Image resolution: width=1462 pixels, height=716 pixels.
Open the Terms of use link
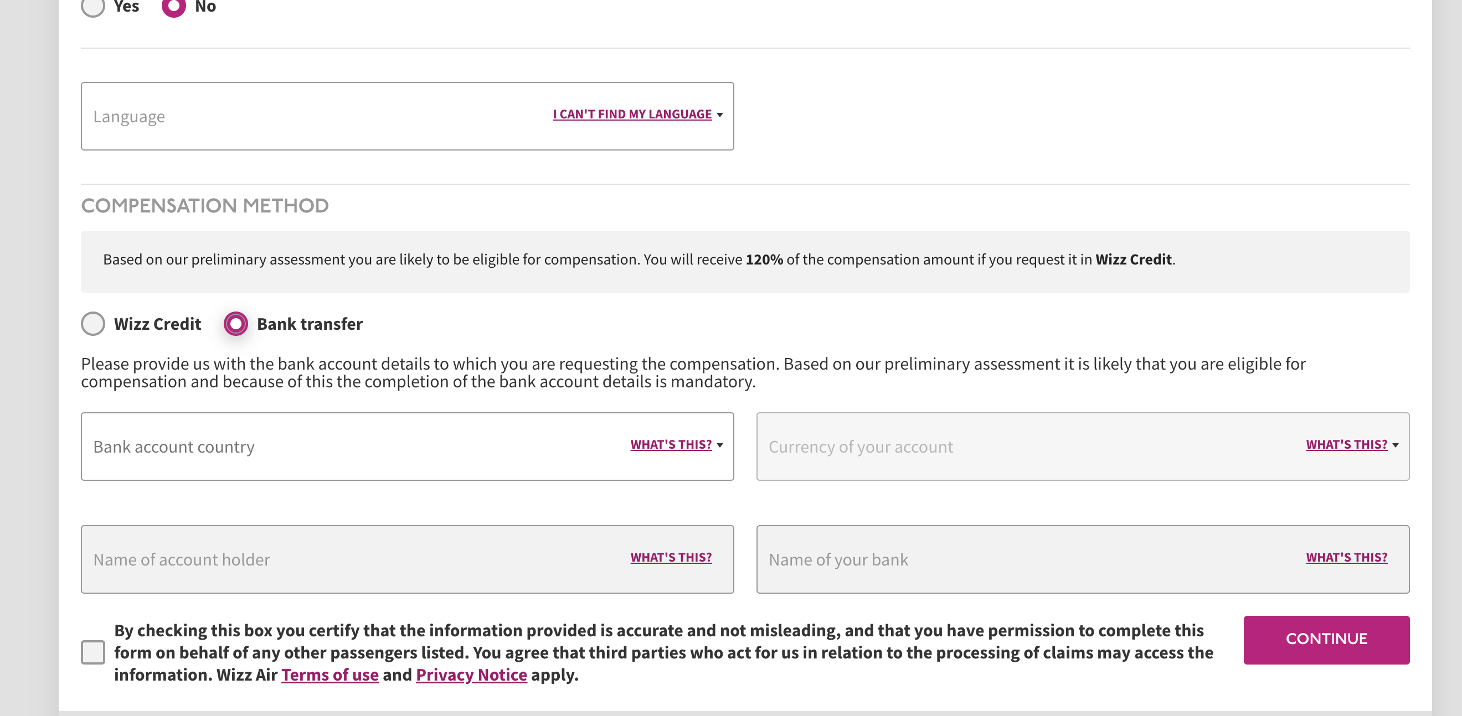click(330, 675)
